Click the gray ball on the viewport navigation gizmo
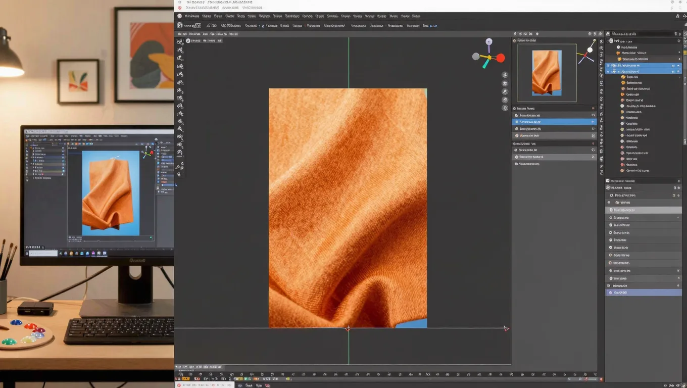 [x=476, y=57]
